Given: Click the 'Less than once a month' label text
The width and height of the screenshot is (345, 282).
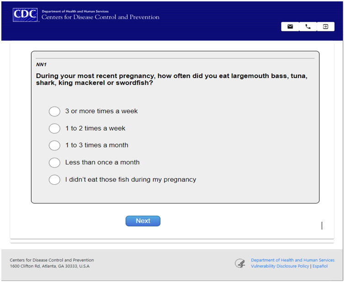Looking at the screenshot, I should pyautogui.click(x=102, y=162).
